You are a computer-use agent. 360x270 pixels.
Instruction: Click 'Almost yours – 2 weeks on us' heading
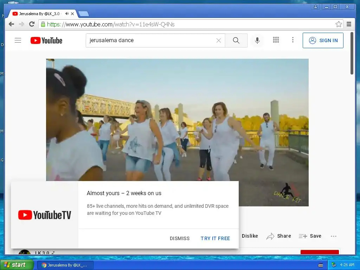pos(124,193)
